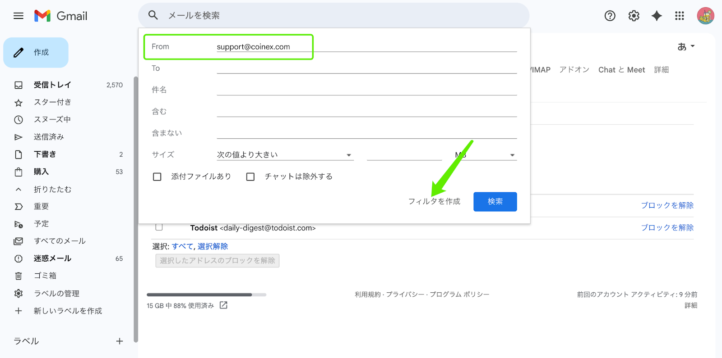Open the account profile avatar
Screen dimensions: 722x358
705,16
